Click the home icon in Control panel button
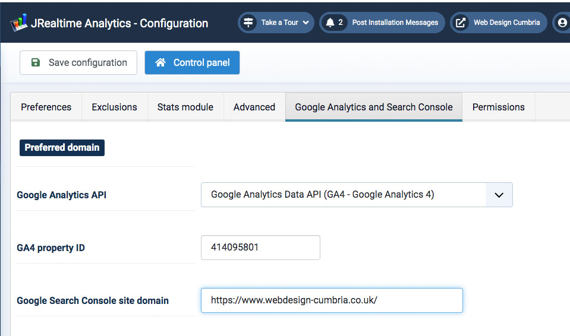Image resolution: width=570 pixels, height=336 pixels. (160, 62)
